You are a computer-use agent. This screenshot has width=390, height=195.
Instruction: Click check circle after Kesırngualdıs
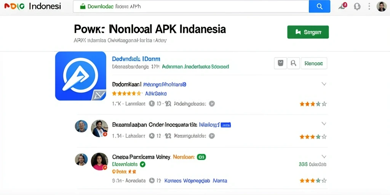(212, 136)
